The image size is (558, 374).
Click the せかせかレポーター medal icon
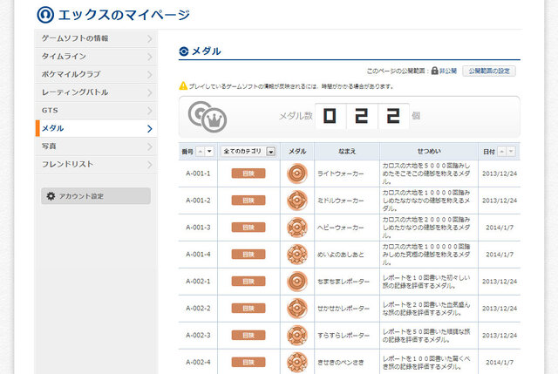point(297,308)
